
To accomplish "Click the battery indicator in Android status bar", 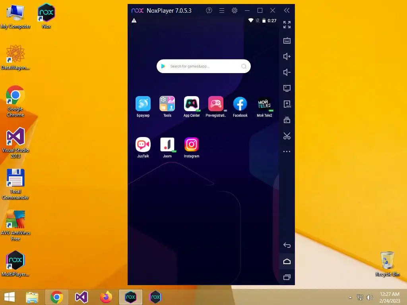I will [264, 21].
